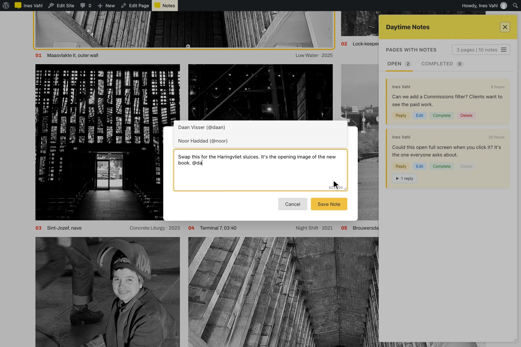Open the 3 pages | 10 notes dropdown

tap(481, 50)
